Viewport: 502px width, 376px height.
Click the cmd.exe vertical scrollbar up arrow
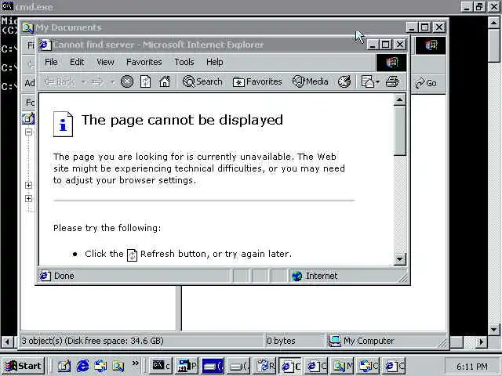[493, 23]
